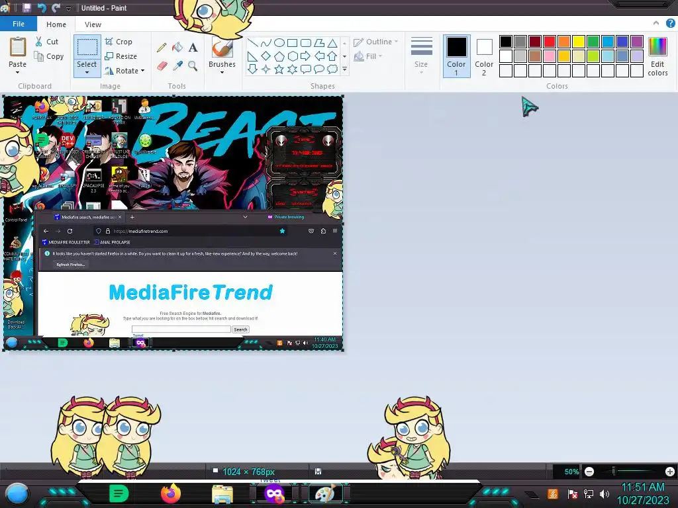Click the volume speaker tray icon

click(x=604, y=493)
